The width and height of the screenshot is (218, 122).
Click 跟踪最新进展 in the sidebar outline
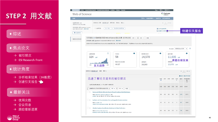(28, 109)
